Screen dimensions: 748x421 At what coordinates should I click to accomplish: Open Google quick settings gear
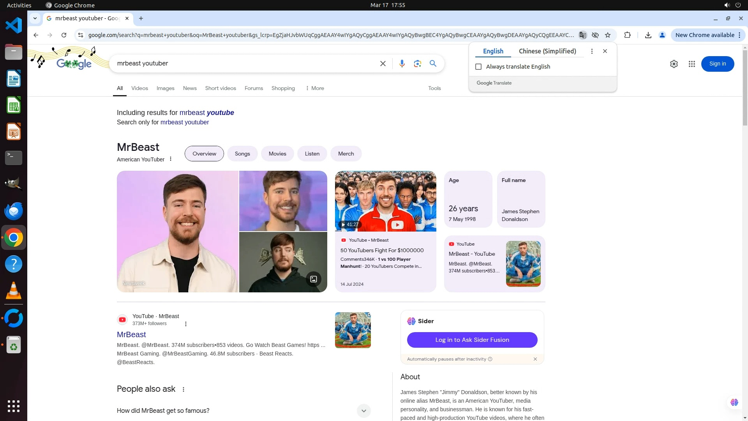pyautogui.click(x=674, y=64)
